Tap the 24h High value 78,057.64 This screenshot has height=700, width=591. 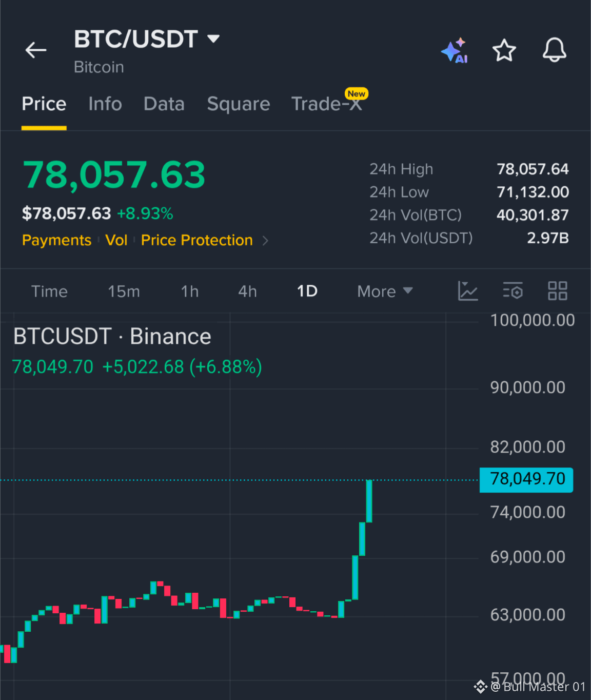pos(533,169)
